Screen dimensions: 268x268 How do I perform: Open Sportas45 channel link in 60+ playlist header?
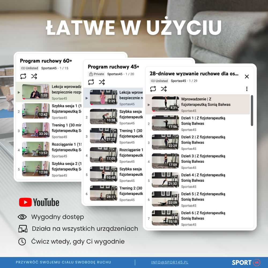pos(49,68)
